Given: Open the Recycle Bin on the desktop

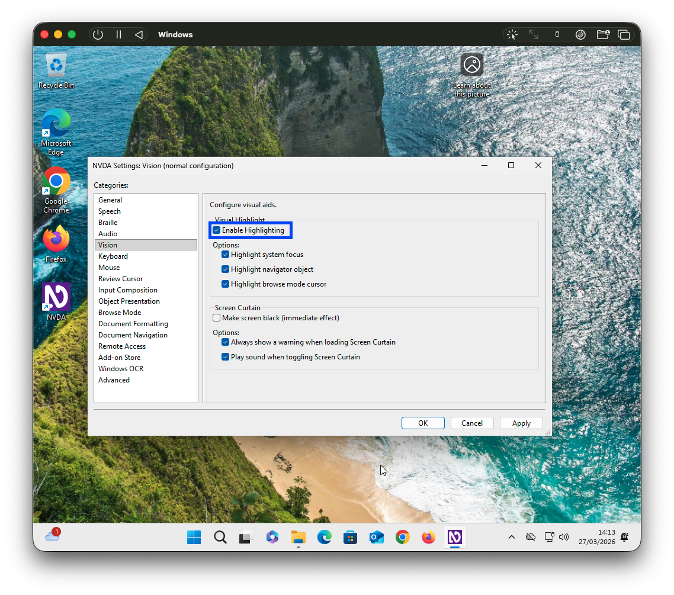Looking at the screenshot, I should click(56, 66).
